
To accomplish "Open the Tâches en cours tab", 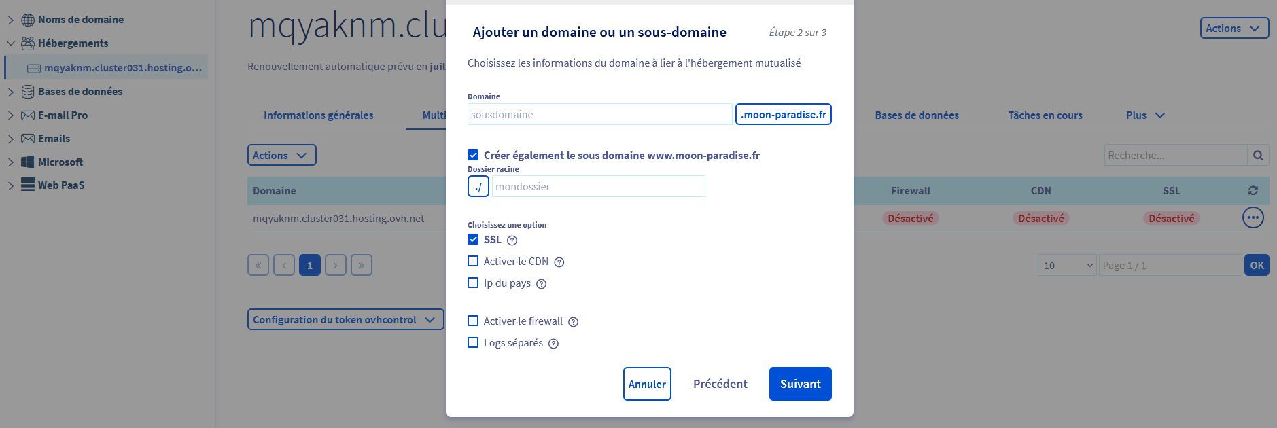I will 1045,115.
